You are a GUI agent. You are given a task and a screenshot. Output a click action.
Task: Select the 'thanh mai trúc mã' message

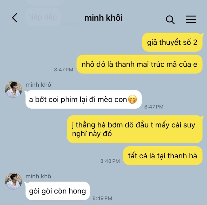point(139,64)
